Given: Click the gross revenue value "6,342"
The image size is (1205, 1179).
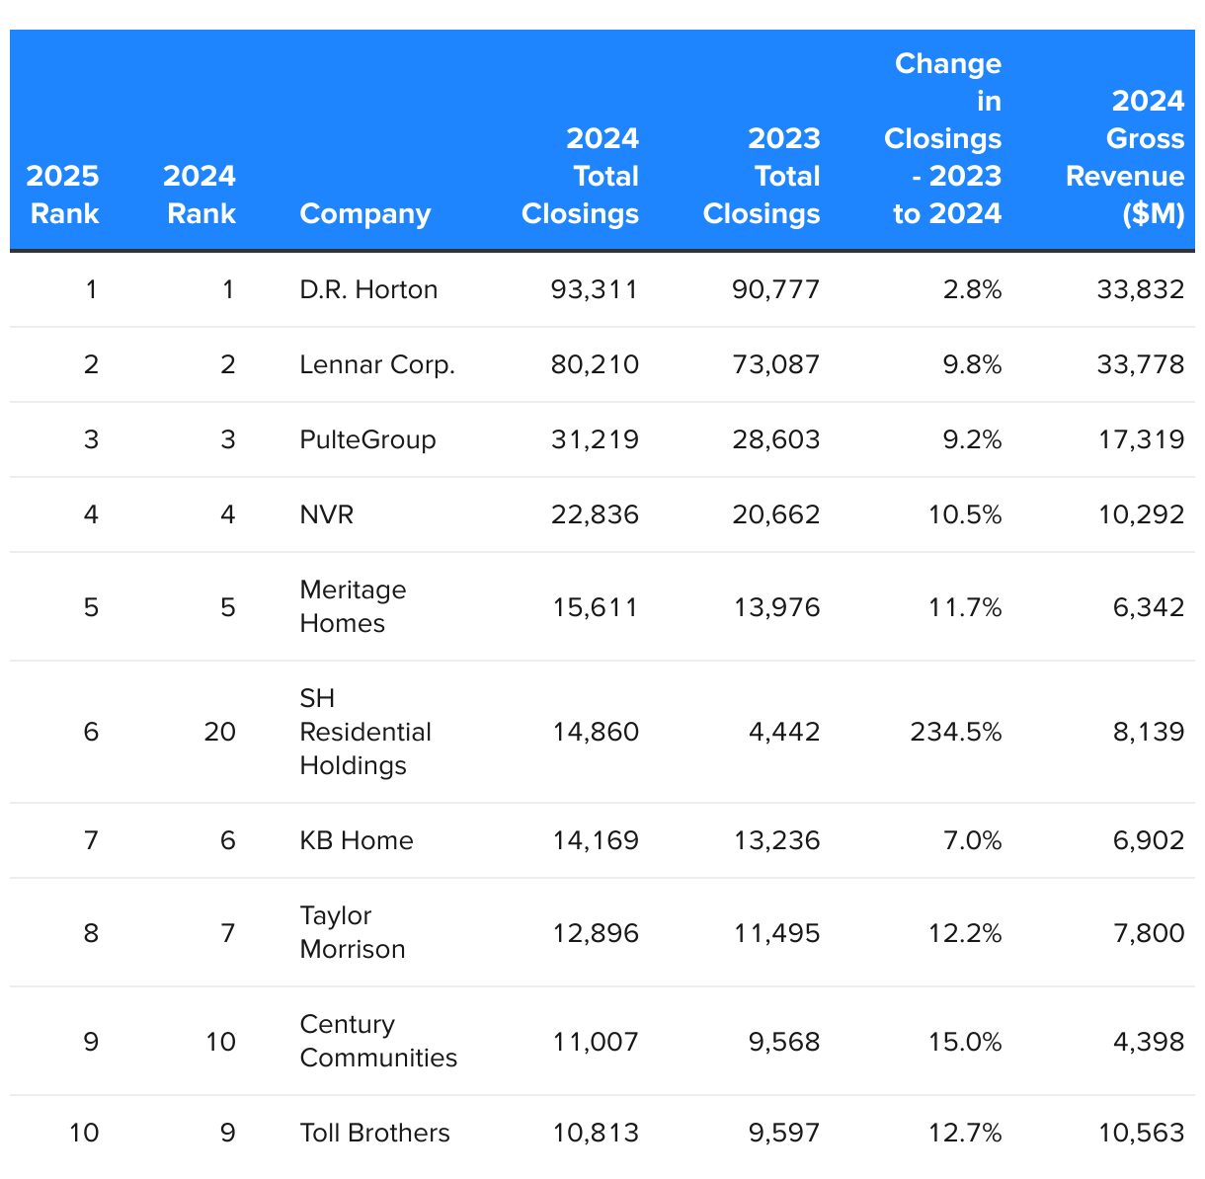Looking at the screenshot, I should 1149,606.
